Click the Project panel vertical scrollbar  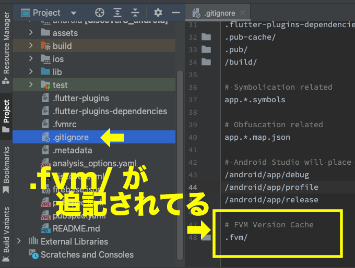click(180, 165)
